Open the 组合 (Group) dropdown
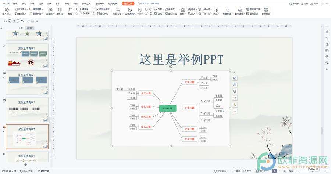Image resolution: width=331 pixels, height=174 pixels. tap(192, 9)
